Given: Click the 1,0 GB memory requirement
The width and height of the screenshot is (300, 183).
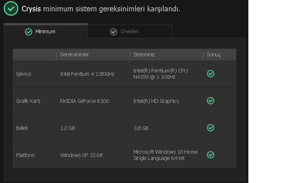Looking at the screenshot, I should tap(68, 128).
